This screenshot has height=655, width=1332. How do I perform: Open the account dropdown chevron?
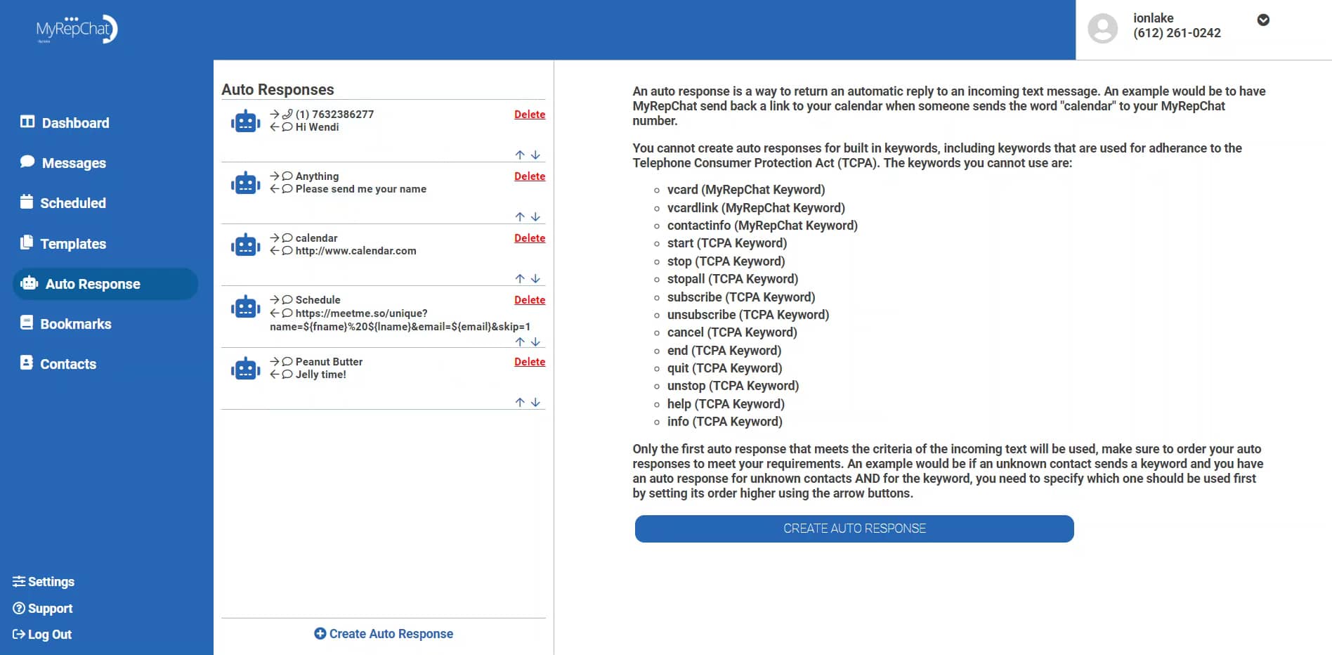tap(1263, 20)
